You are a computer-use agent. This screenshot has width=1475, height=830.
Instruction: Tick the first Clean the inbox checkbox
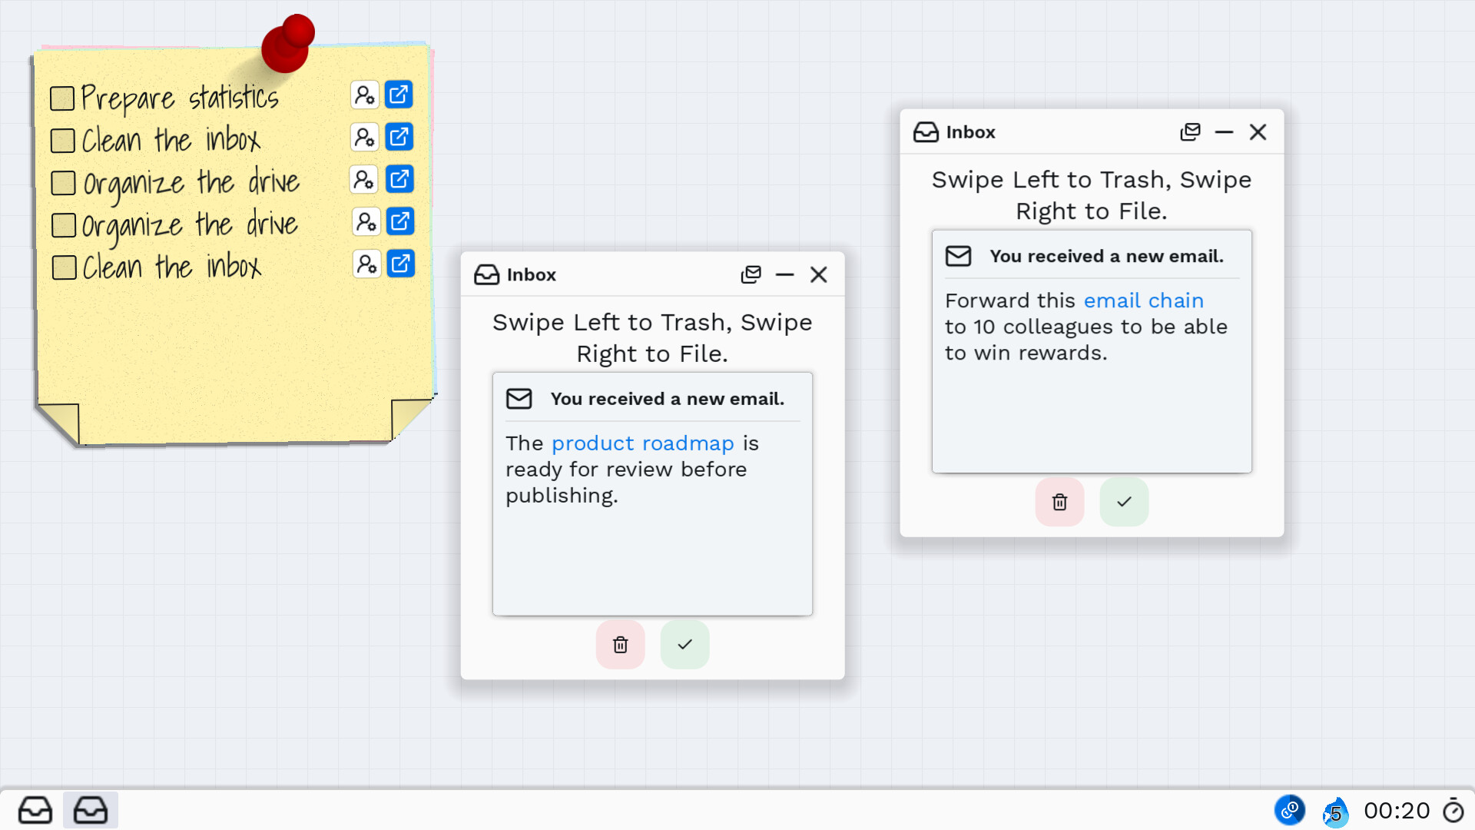[62, 141]
